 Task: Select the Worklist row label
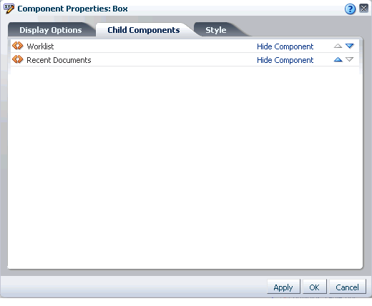click(x=40, y=46)
